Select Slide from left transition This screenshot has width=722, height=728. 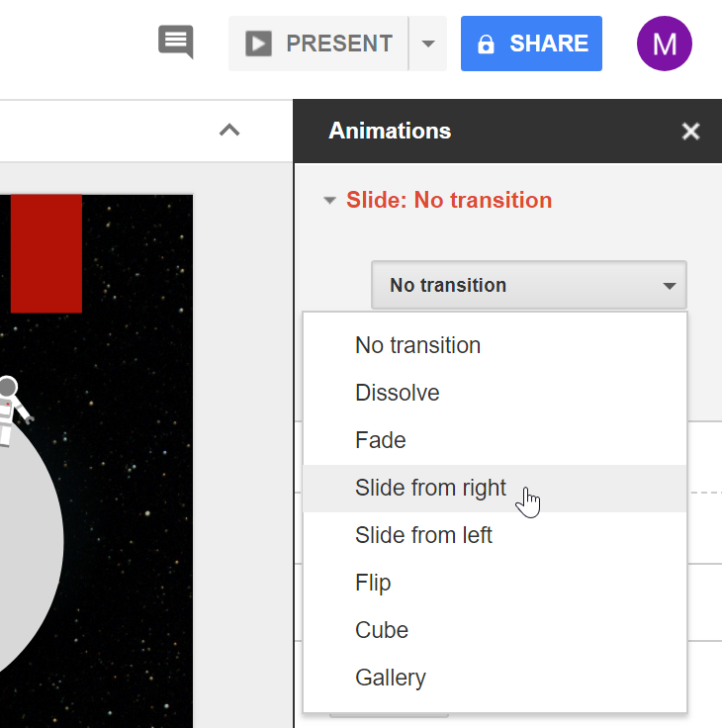coord(495,535)
